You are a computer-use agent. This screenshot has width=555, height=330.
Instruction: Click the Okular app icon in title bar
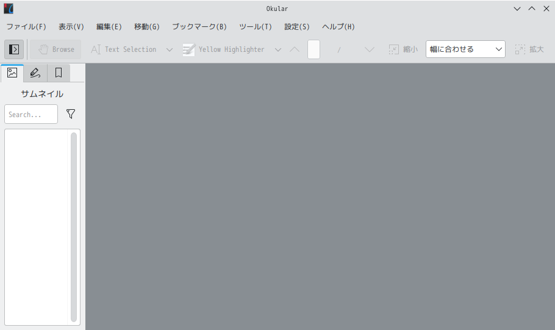pyautogui.click(x=9, y=9)
